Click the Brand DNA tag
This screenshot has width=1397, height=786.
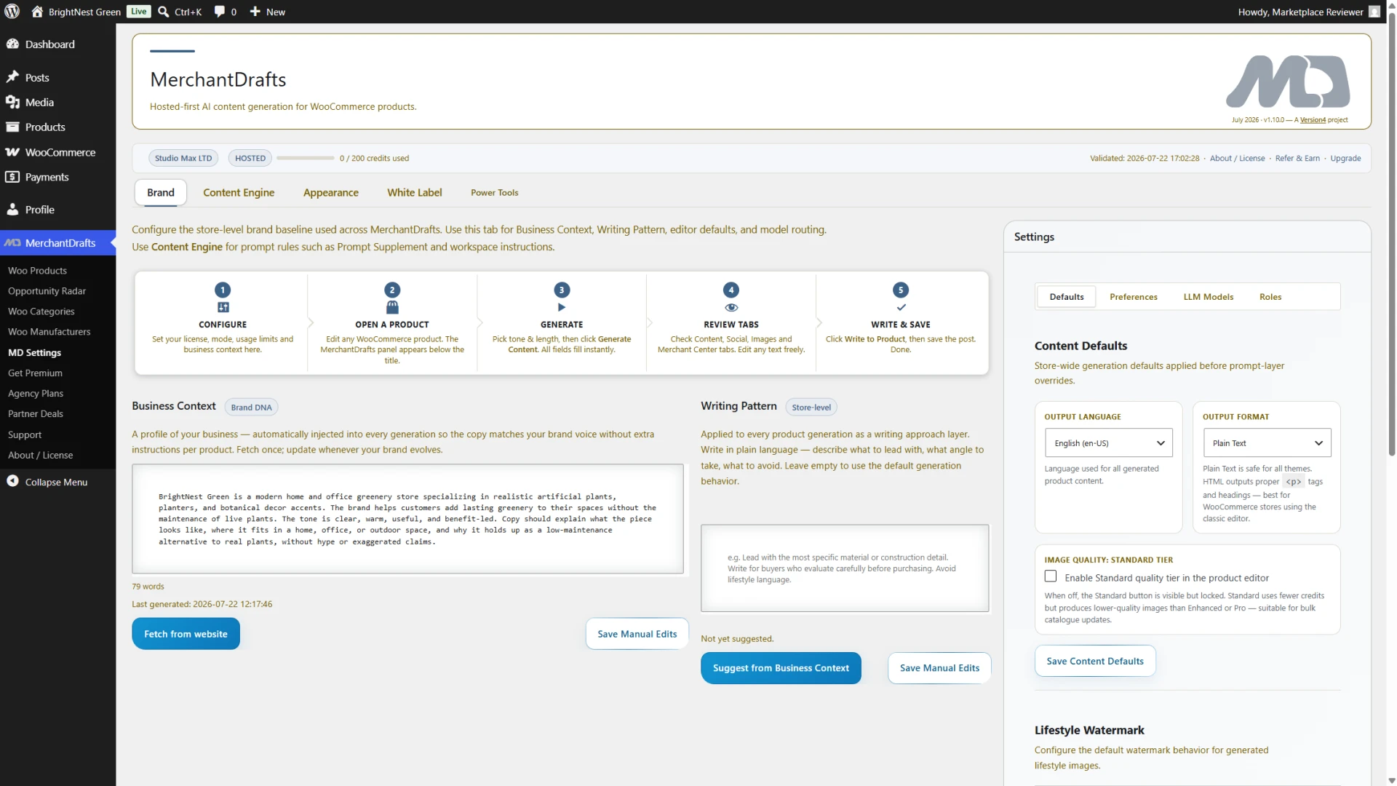(x=251, y=407)
